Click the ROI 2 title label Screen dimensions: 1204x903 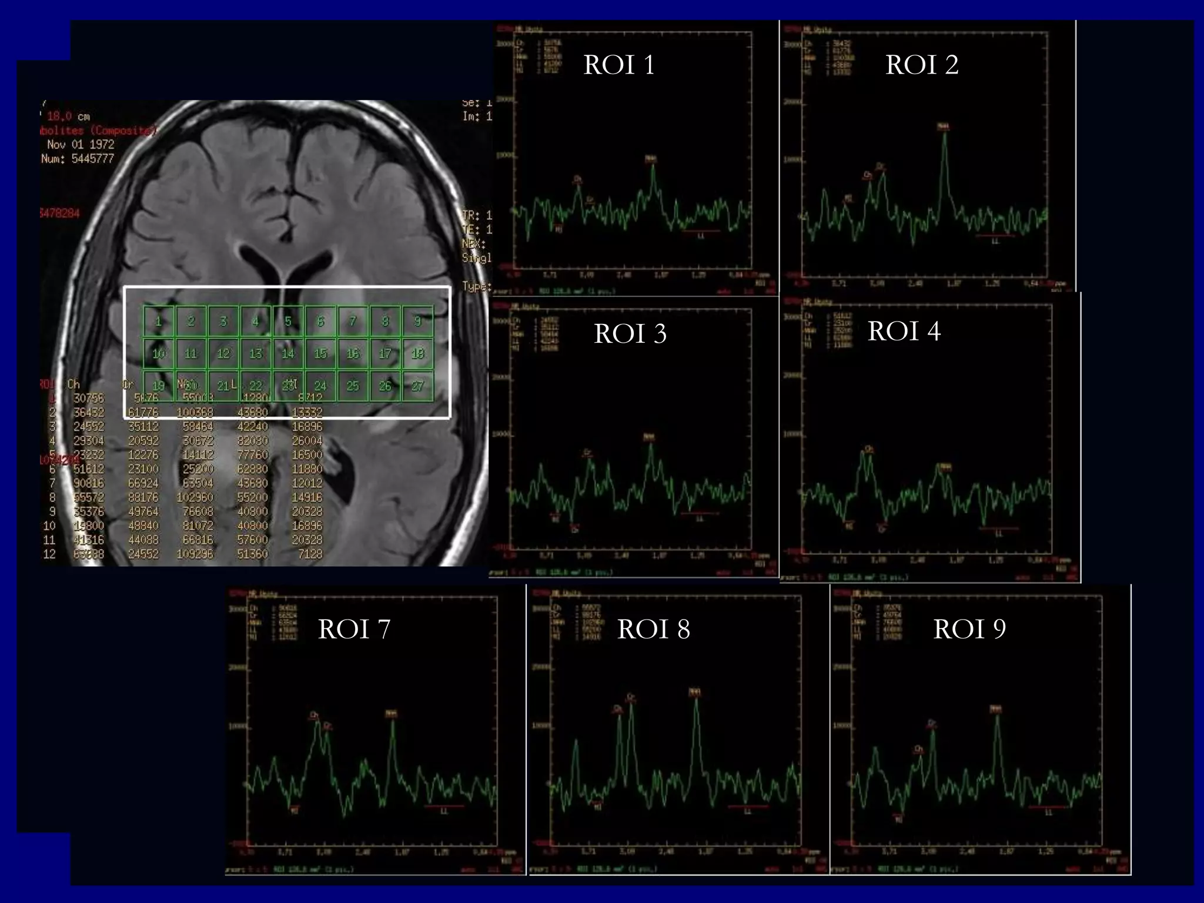(x=922, y=65)
